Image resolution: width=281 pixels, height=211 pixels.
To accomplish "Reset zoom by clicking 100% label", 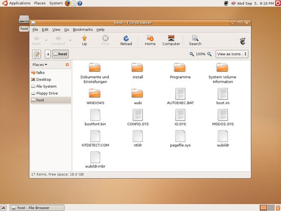I will coord(200,54).
